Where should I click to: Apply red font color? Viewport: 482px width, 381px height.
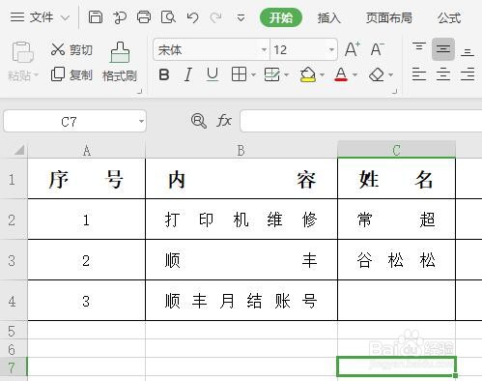pyautogui.click(x=341, y=74)
